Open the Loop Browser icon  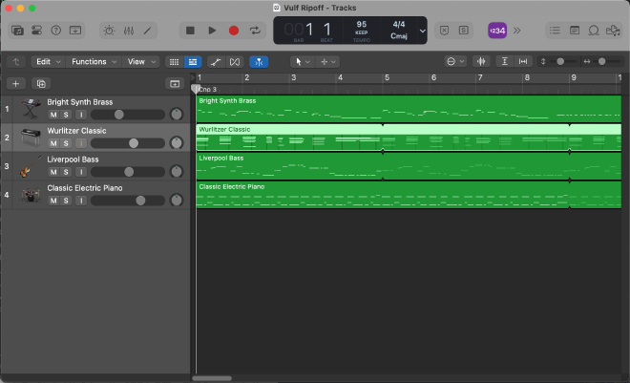[594, 31]
